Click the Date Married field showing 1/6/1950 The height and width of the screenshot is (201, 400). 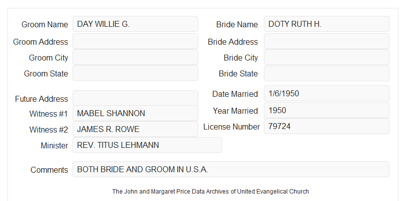point(326,93)
